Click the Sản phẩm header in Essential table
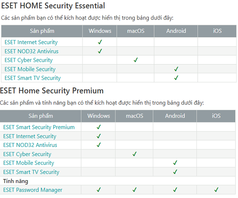 pyautogui.click(x=42, y=31)
